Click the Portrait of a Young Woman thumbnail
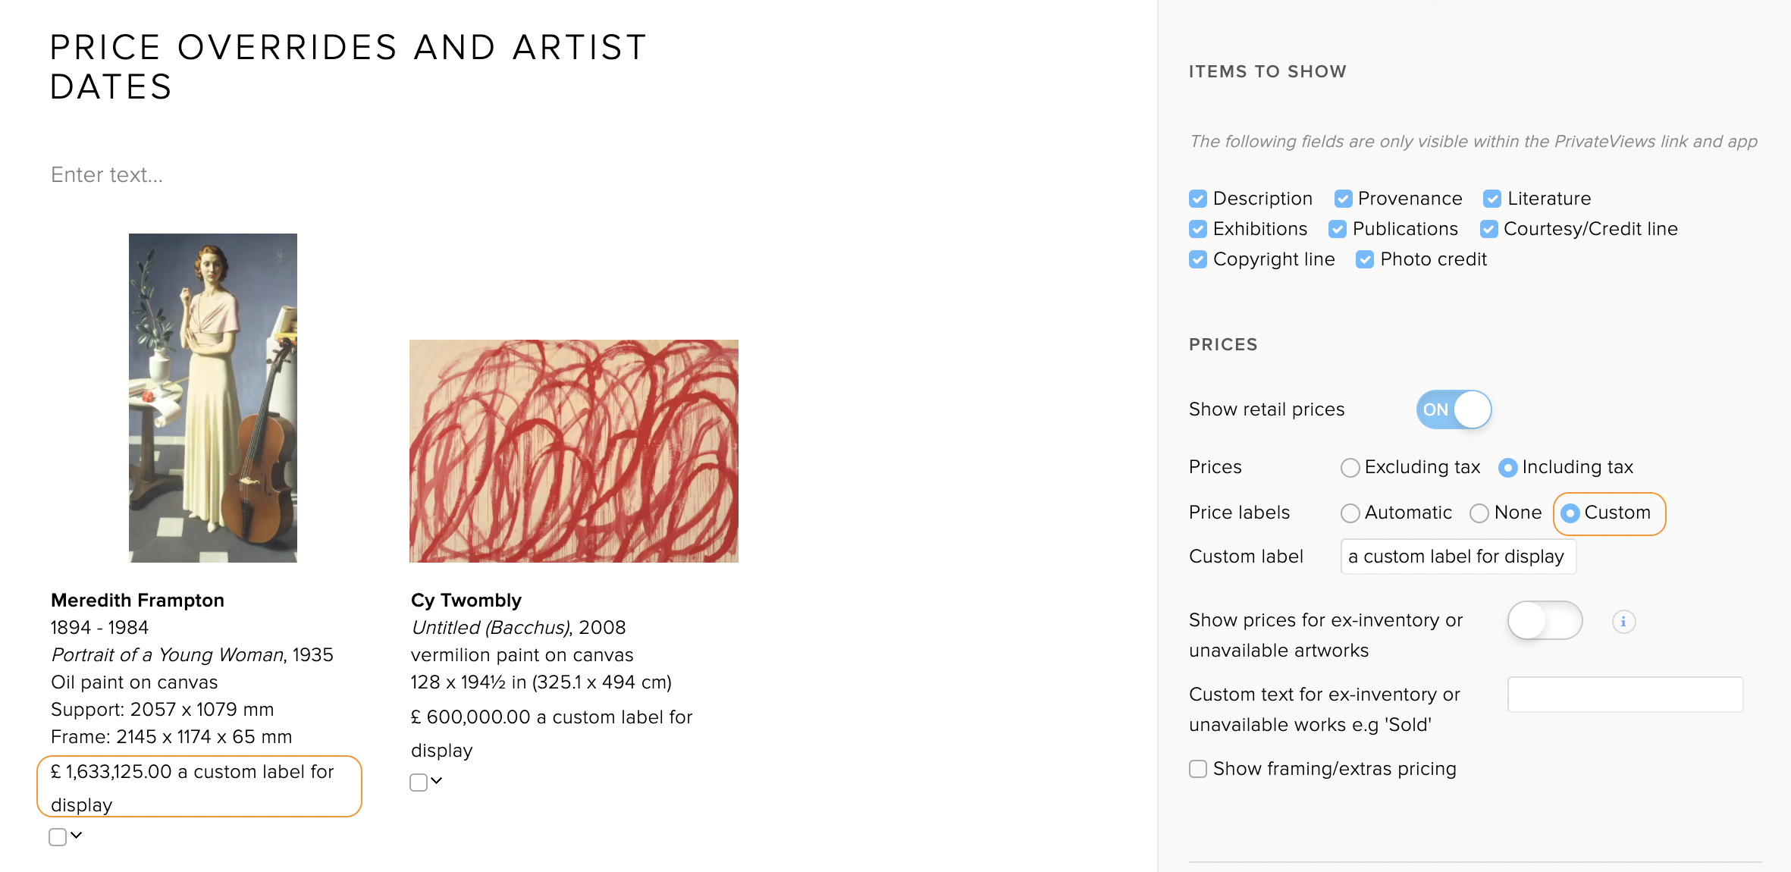The height and width of the screenshot is (872, 1791). [213, 398]
